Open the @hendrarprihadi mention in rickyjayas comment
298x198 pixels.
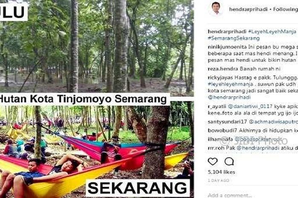pyautogui.click(x=229, y=97)
